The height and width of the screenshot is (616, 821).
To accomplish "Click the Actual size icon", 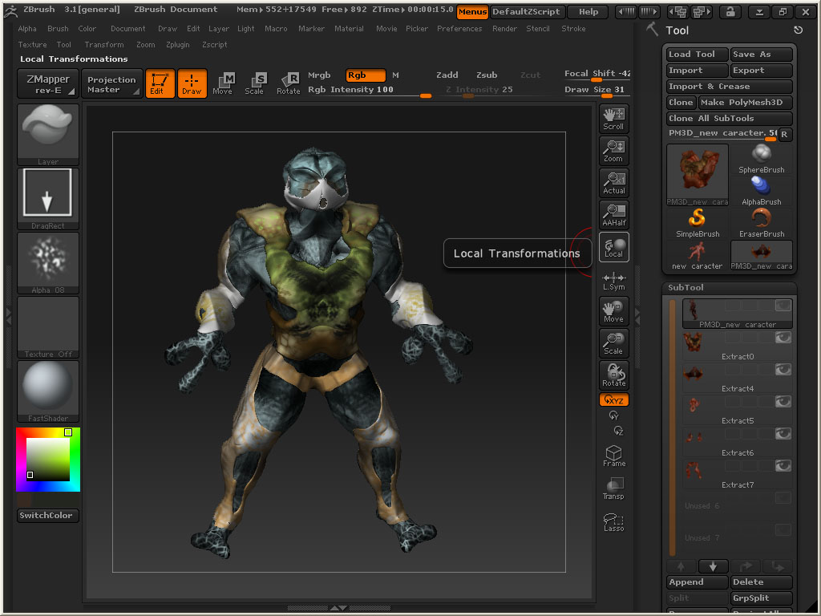I will coord(613,182).
